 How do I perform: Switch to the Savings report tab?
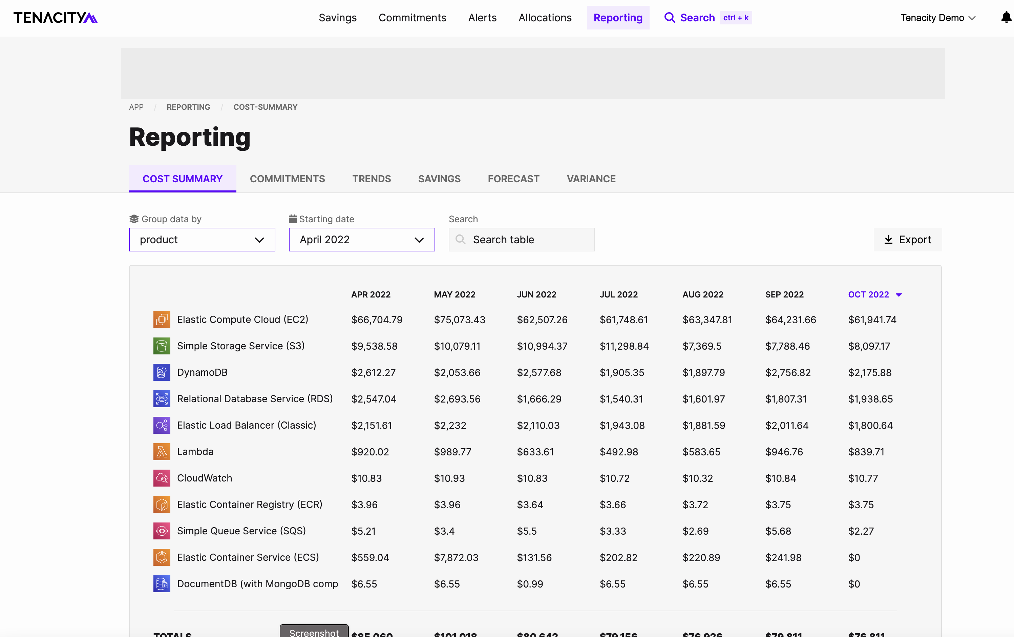point(439,179)
